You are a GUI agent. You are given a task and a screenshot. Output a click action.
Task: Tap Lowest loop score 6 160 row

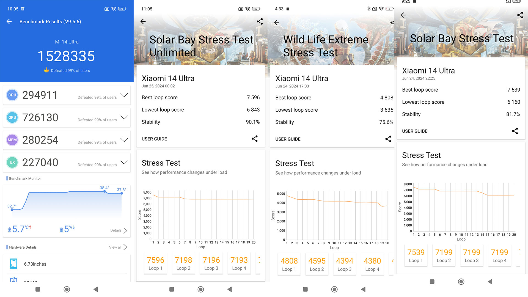(461, 102)
